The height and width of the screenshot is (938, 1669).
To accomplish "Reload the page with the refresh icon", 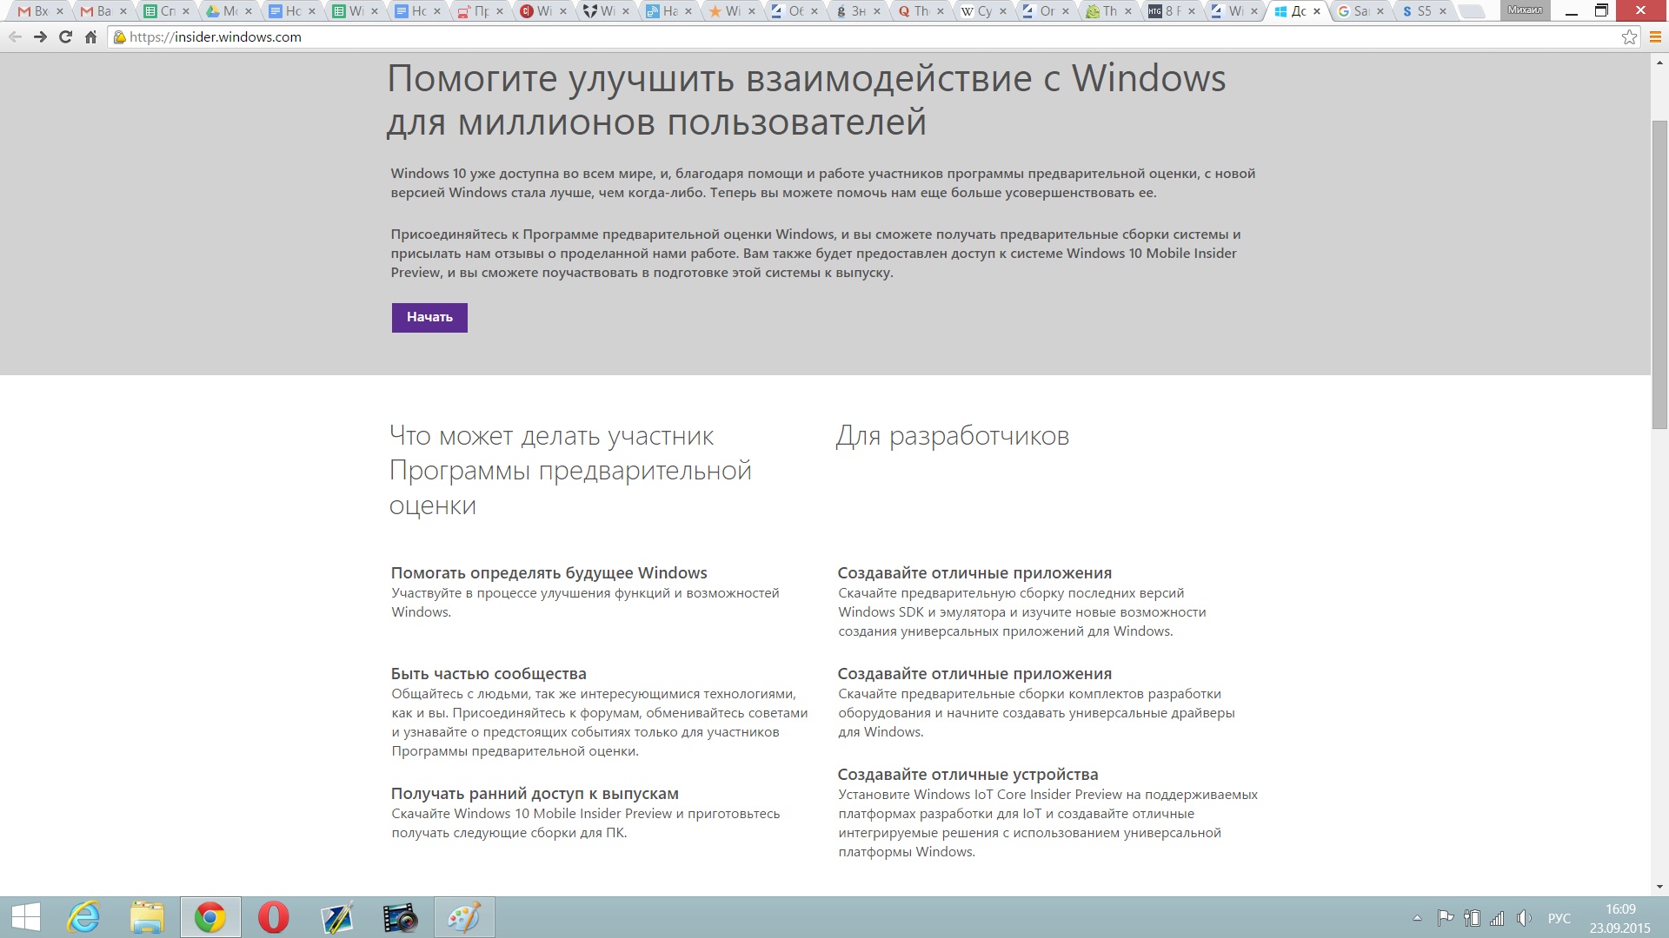I will click(x=65, y=37).
